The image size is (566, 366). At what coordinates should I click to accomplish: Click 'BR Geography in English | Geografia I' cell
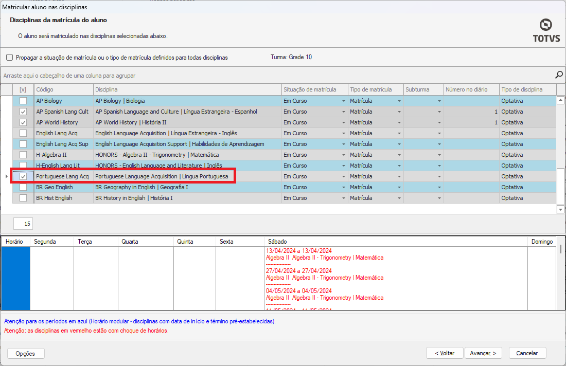(x=187, y=187)
